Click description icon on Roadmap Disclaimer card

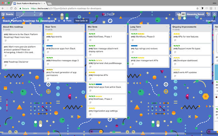5,65
